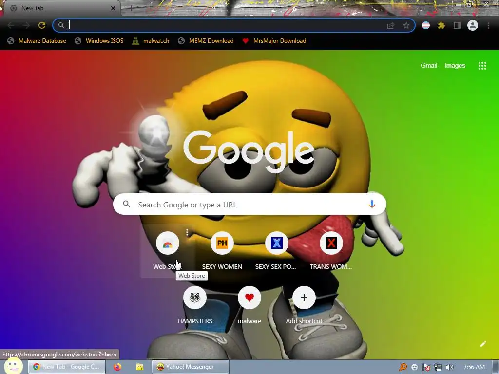Open the volume speaker tray icon

(x=449, y=367)
